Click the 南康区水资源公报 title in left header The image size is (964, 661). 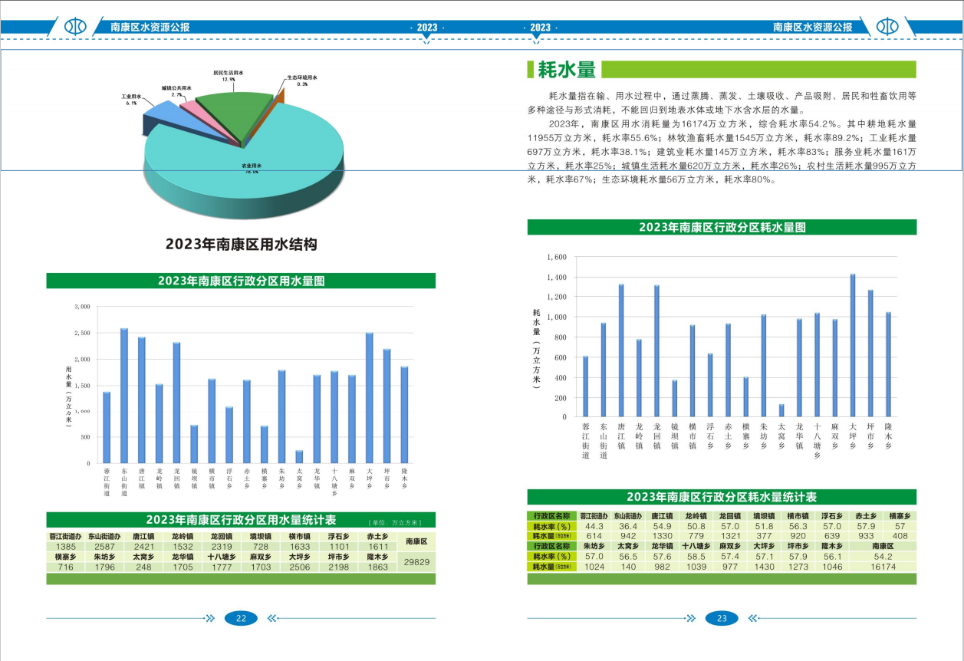point(150,27)
